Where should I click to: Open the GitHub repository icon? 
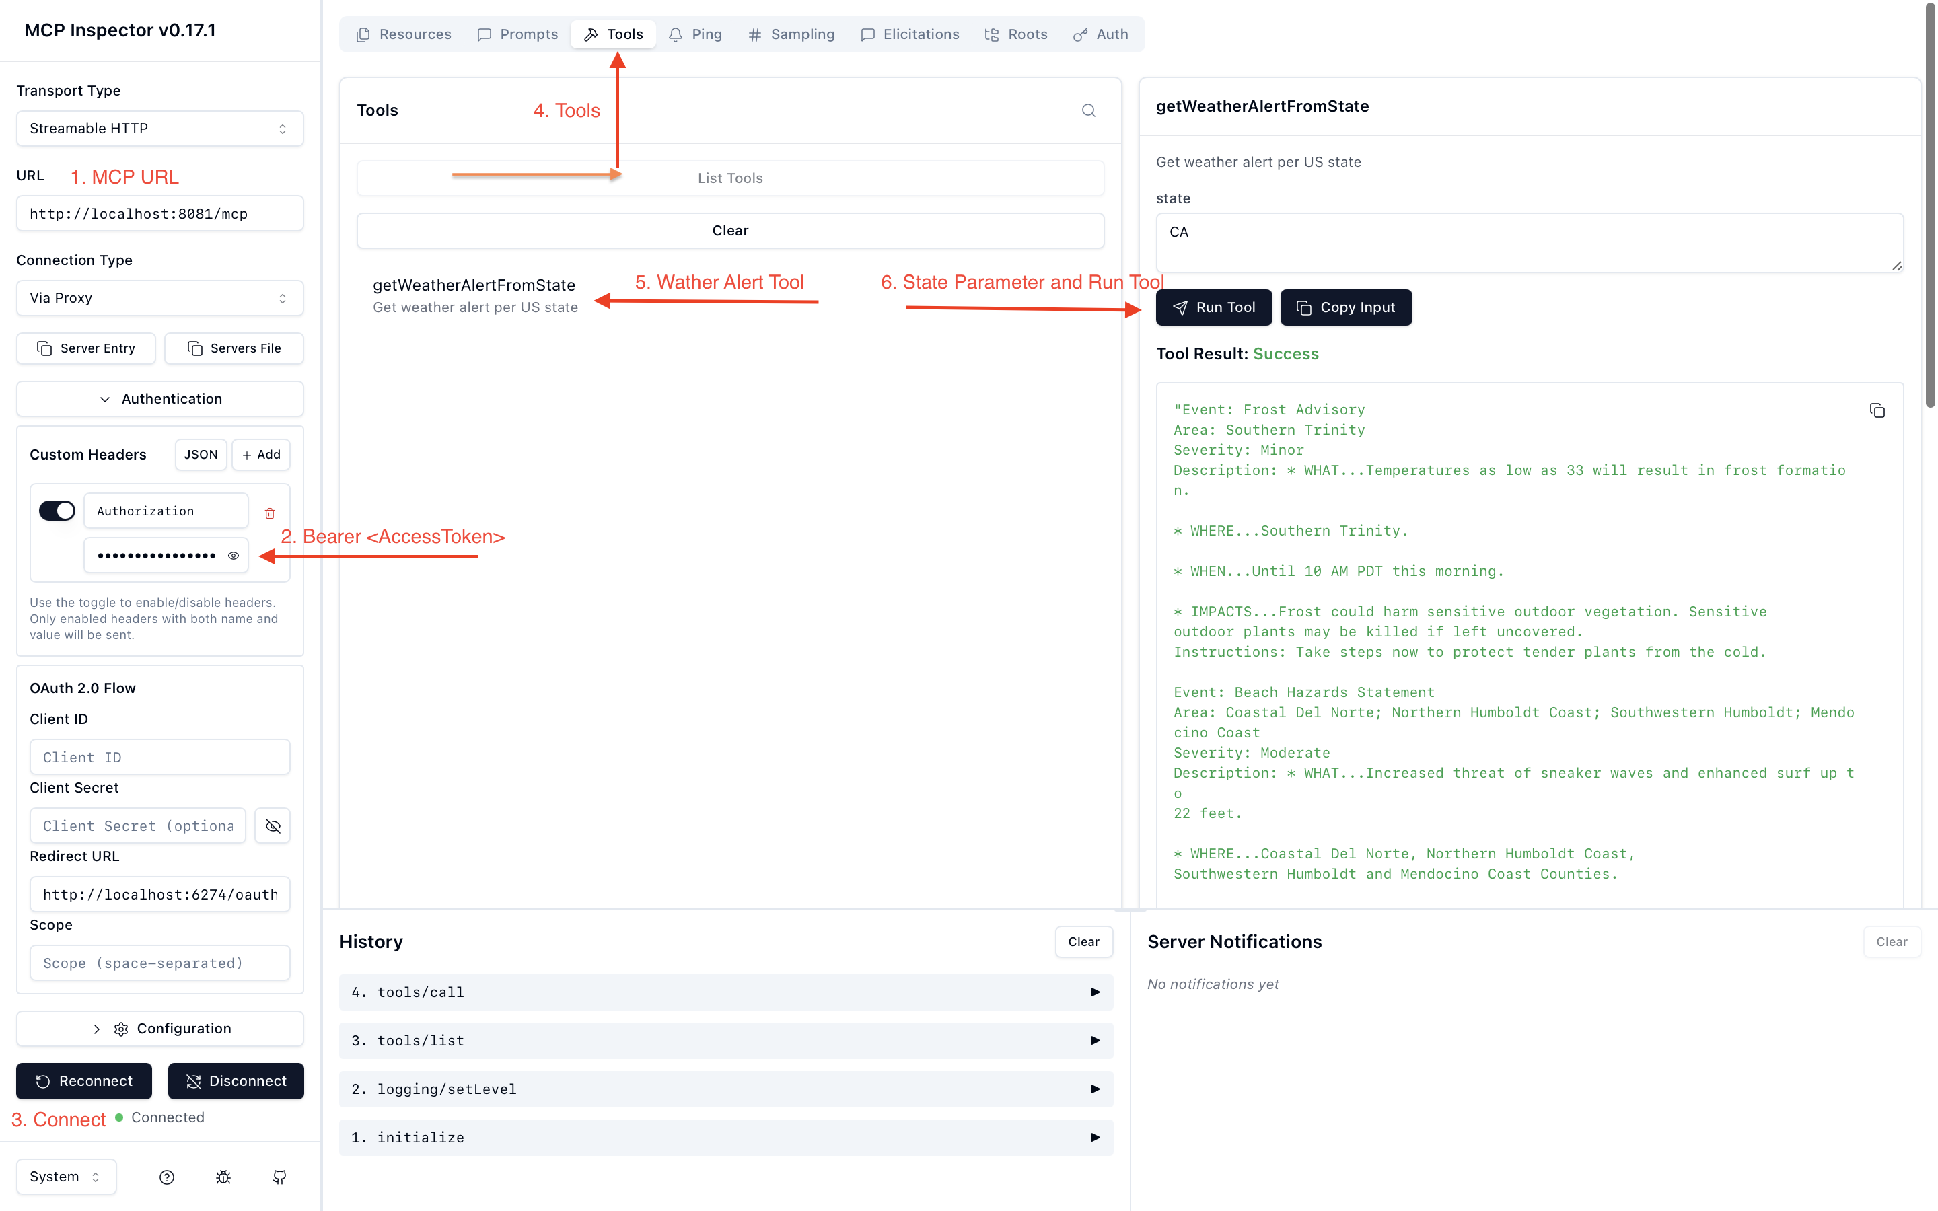point(279,1177)
